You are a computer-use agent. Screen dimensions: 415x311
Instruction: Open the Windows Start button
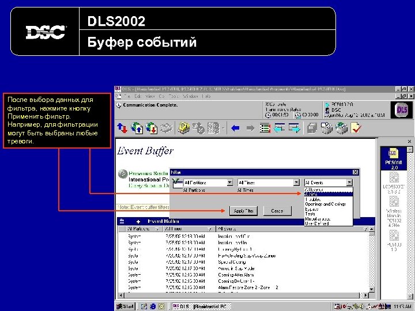(126, 306)
